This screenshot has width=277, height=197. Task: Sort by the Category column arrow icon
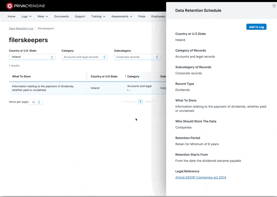(x=125, y=76)
